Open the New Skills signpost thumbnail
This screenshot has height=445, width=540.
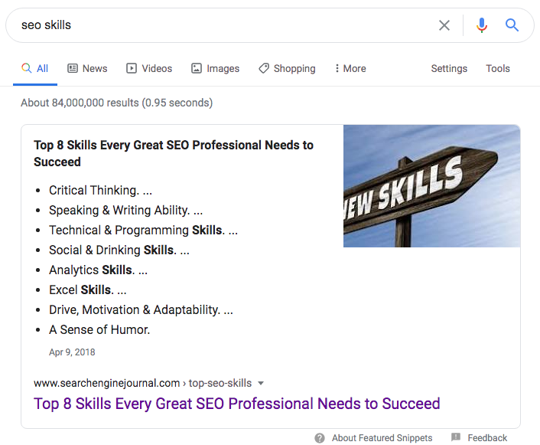[x=431, y=186]
